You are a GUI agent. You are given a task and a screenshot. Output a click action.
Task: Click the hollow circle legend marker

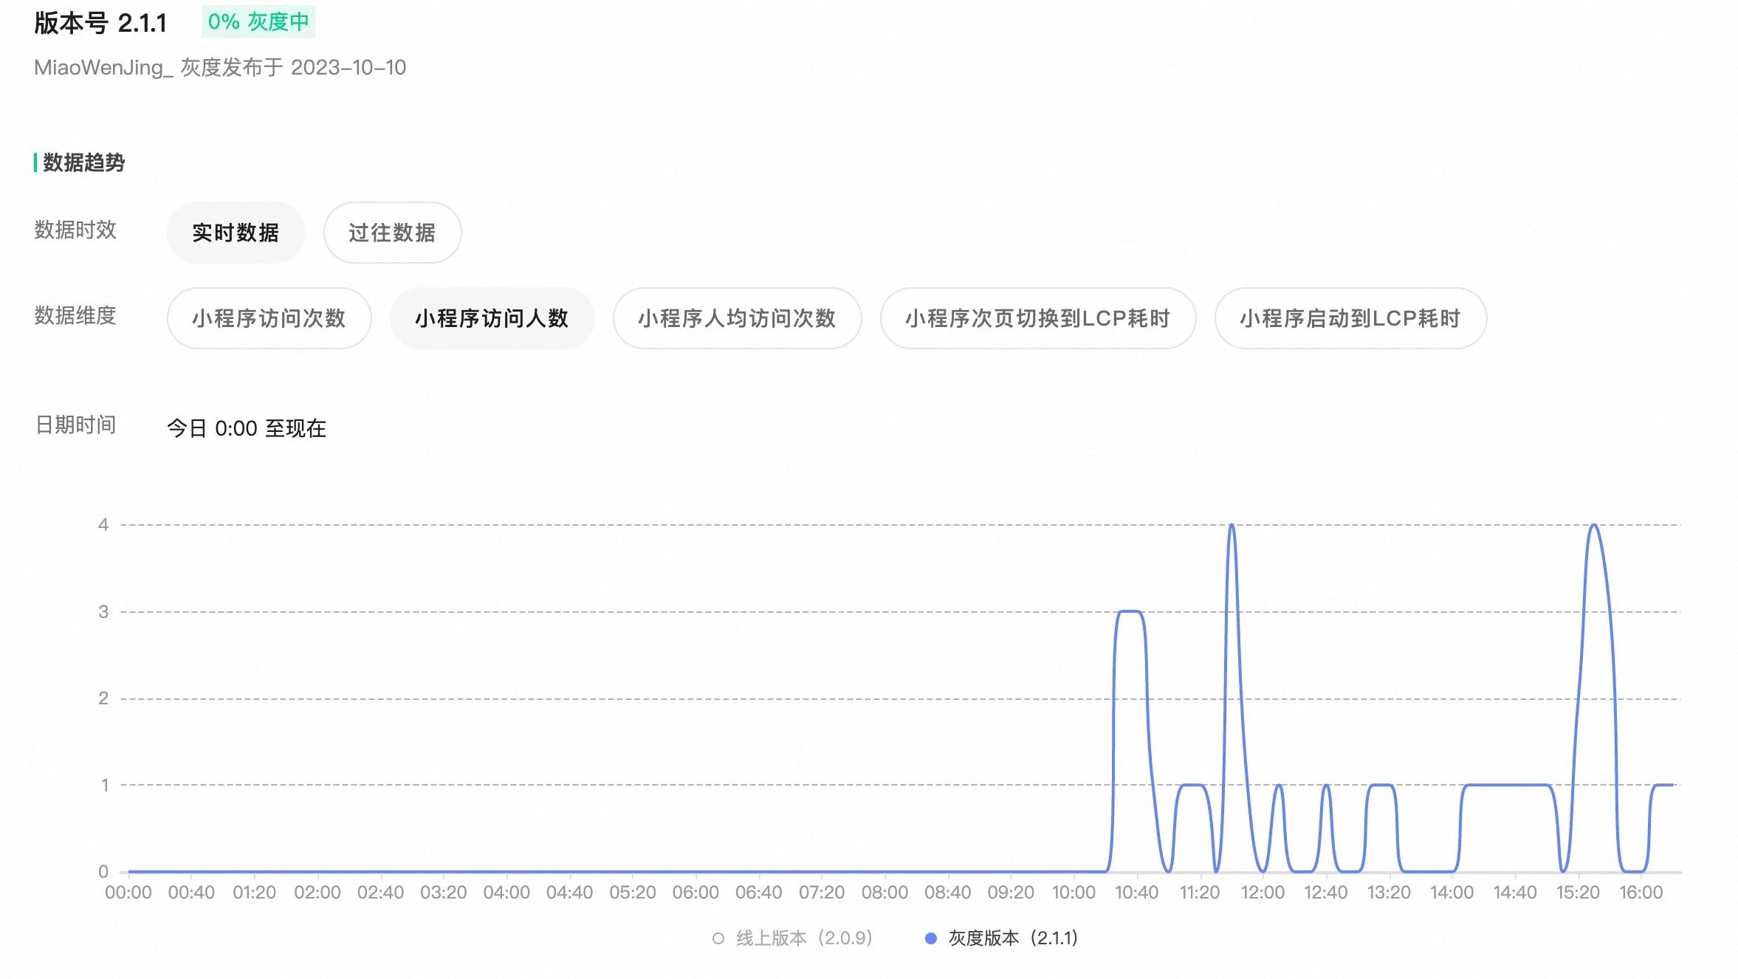coord(718,938)
